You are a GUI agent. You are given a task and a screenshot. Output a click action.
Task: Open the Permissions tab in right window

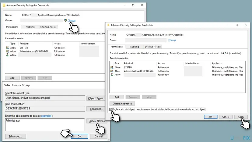point(117,47)
